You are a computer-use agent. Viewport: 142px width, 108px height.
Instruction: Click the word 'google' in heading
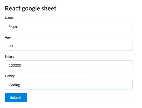31,9
